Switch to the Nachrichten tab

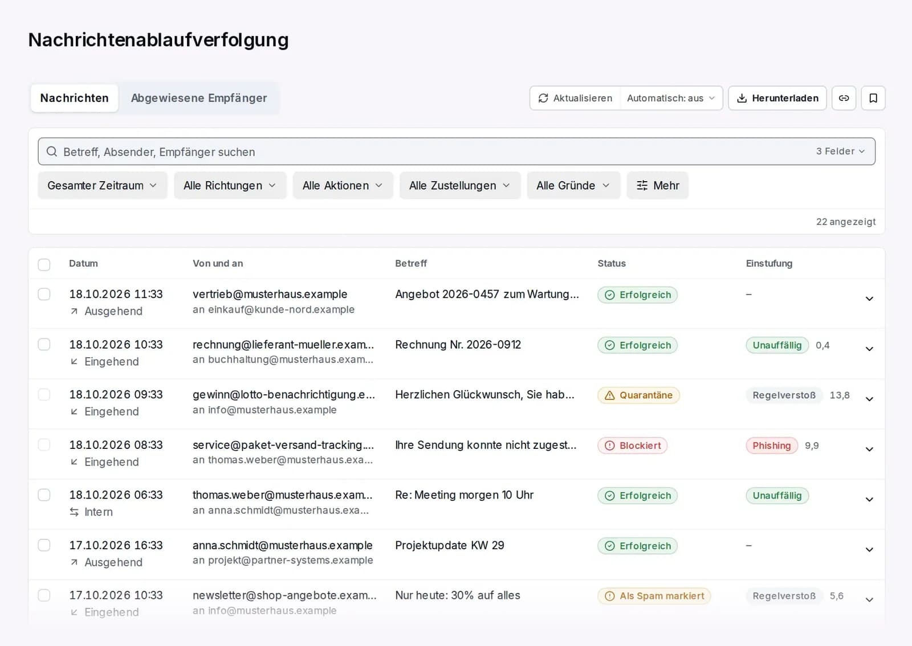[74, 98]
